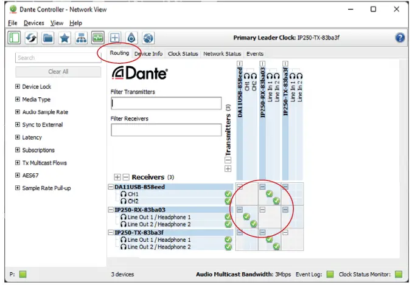Viewport: 412px width, 285px height.
Task: Expand the Latency filter
Action: pyautogui.click(x=17, y=137)
